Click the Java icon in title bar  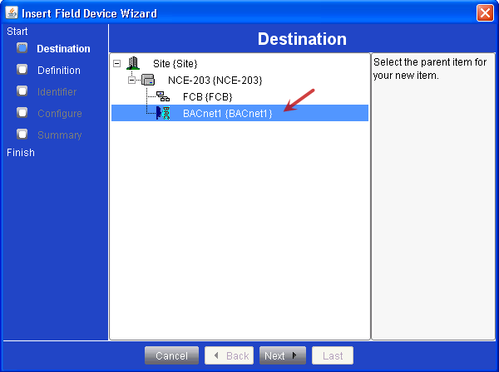pyautogui.click(x=12, y=13)
